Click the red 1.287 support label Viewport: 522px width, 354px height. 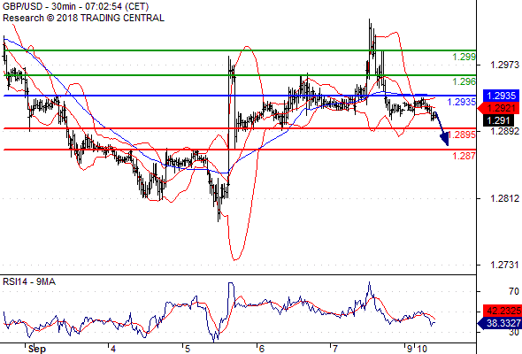point(464,156)
